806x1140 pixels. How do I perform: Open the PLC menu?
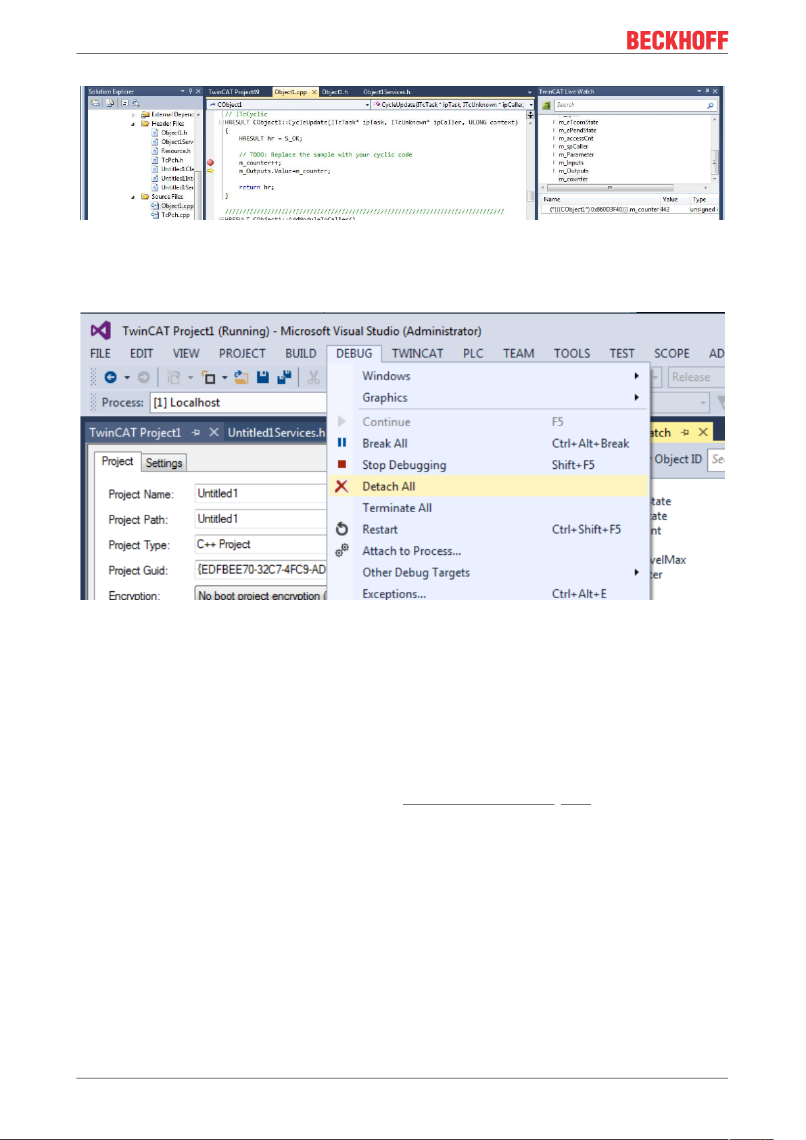point(473,353)
